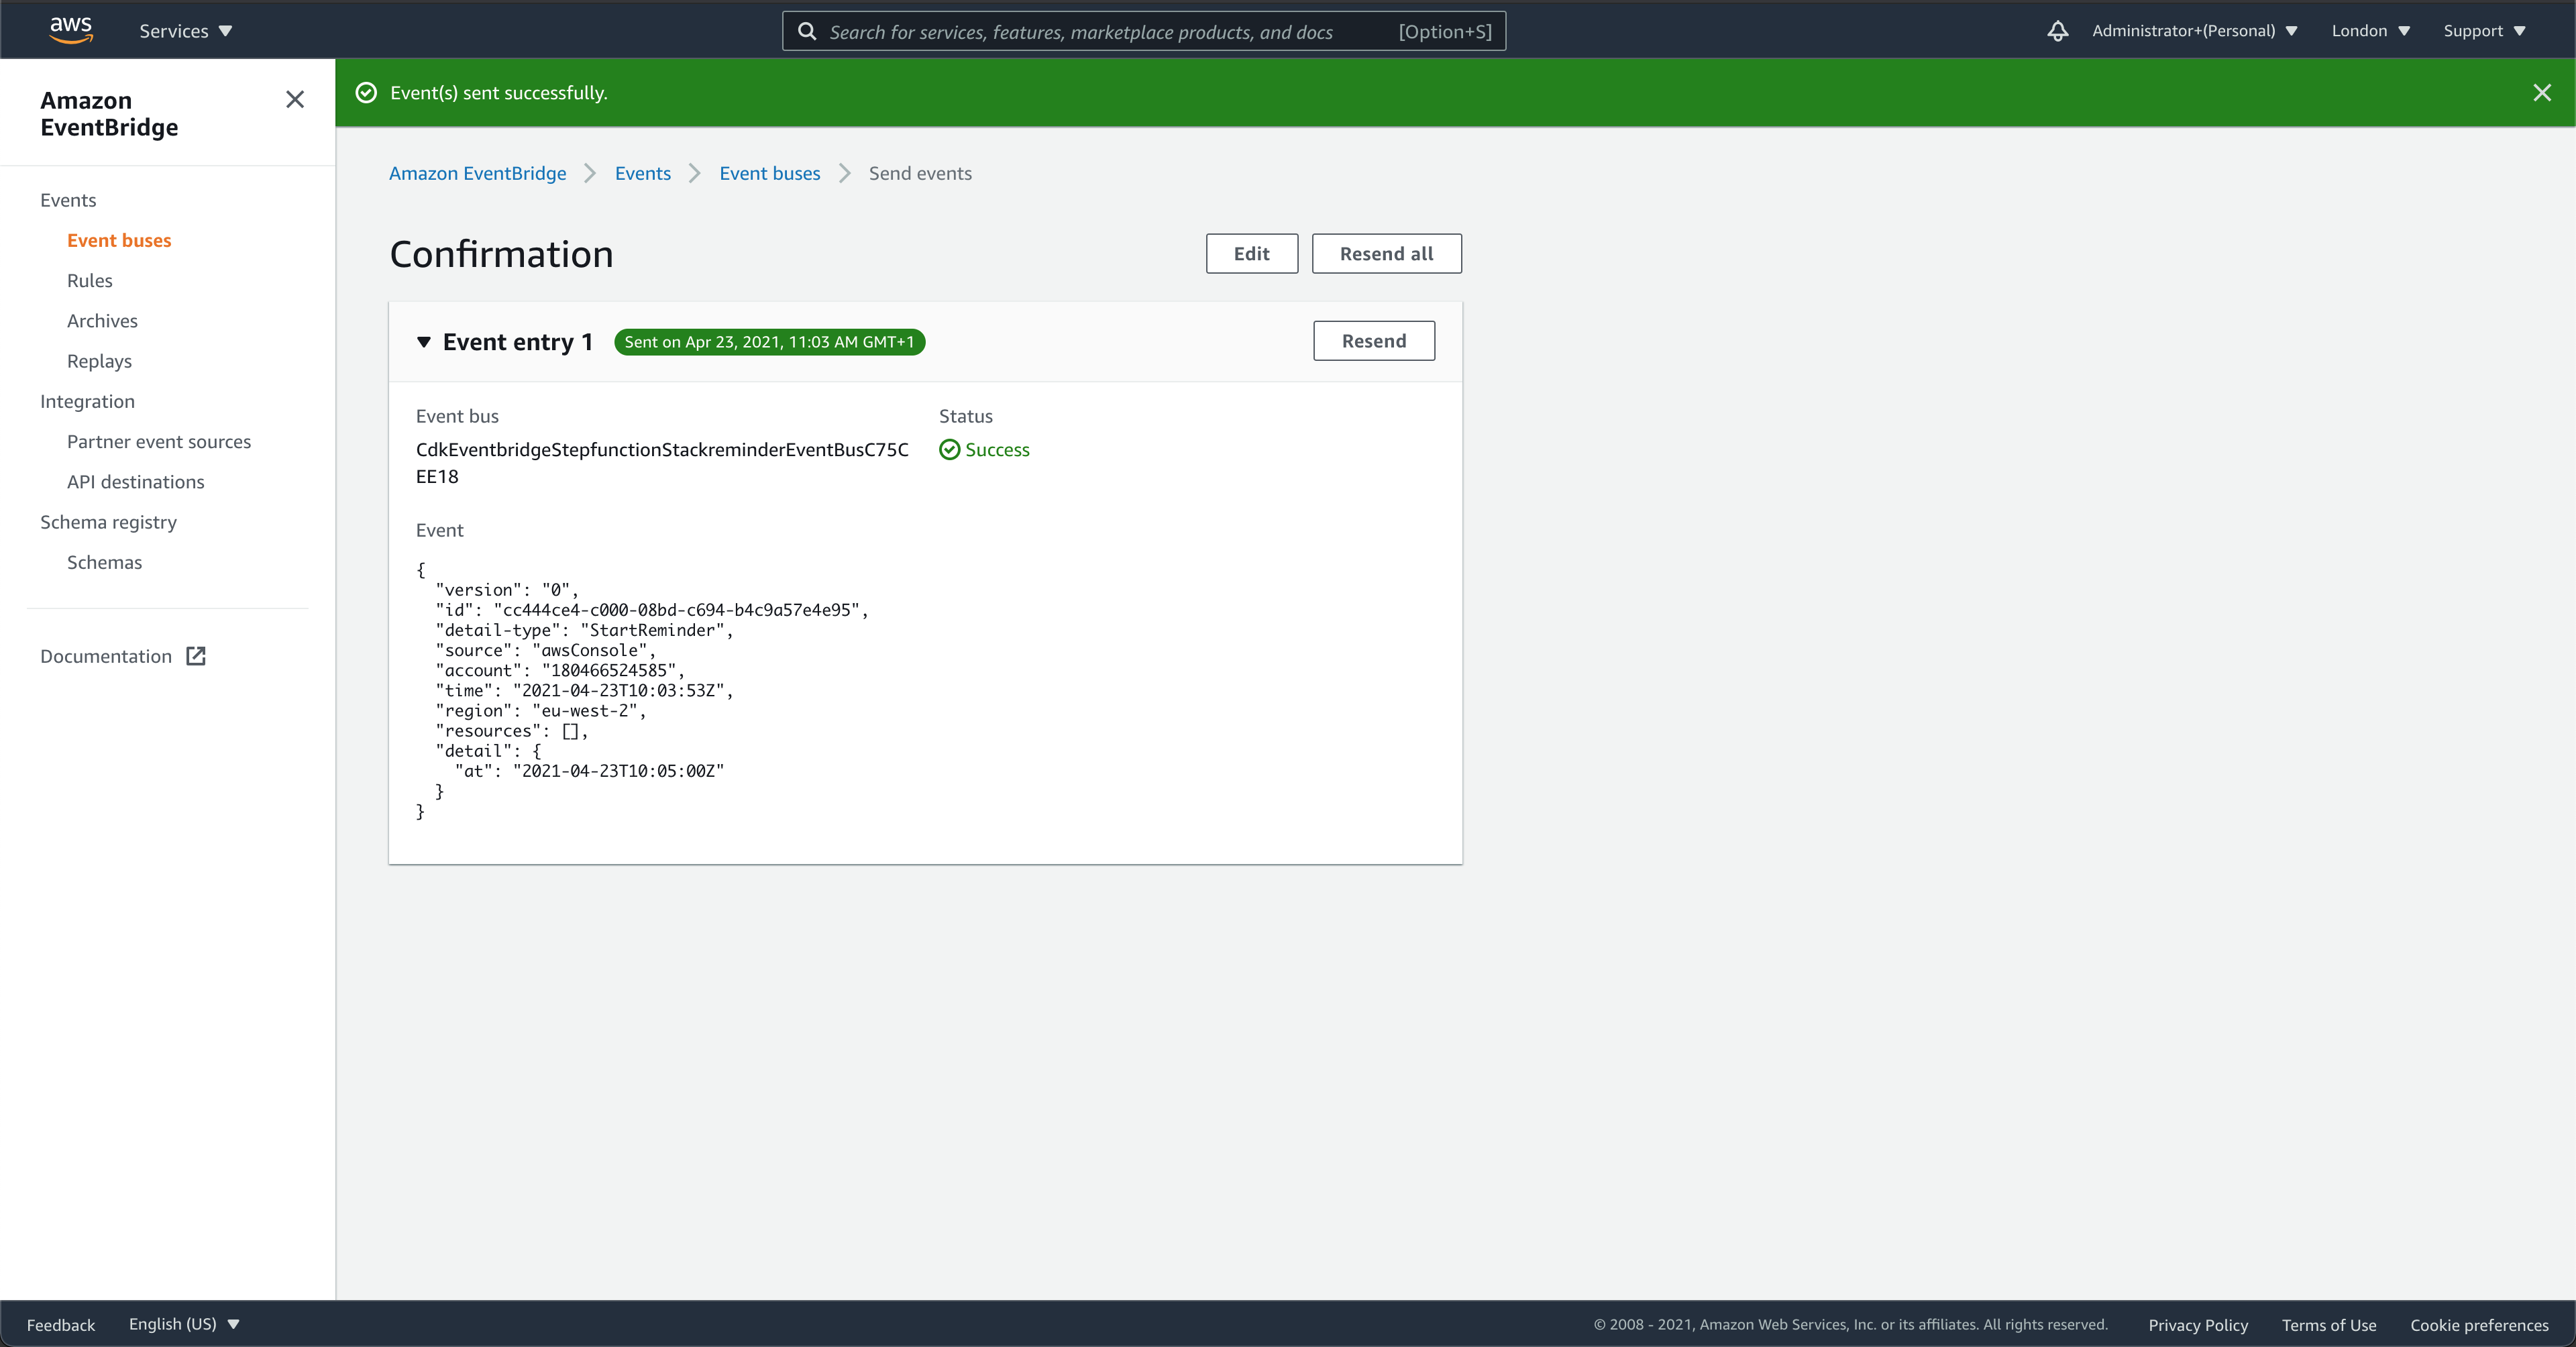Open the Documentation link
The height and width of the screenshot is (1347, 2576).
(106, 656)
